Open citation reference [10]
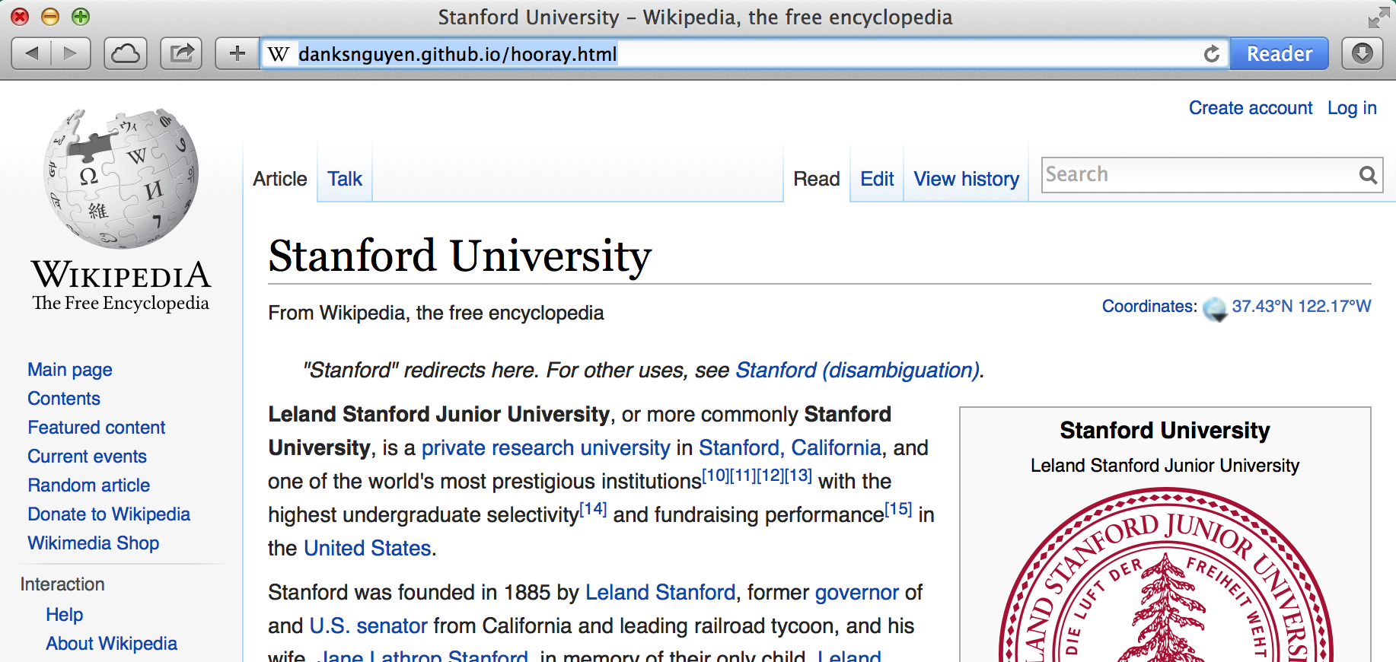1396x662 pixels. [716, 476]
